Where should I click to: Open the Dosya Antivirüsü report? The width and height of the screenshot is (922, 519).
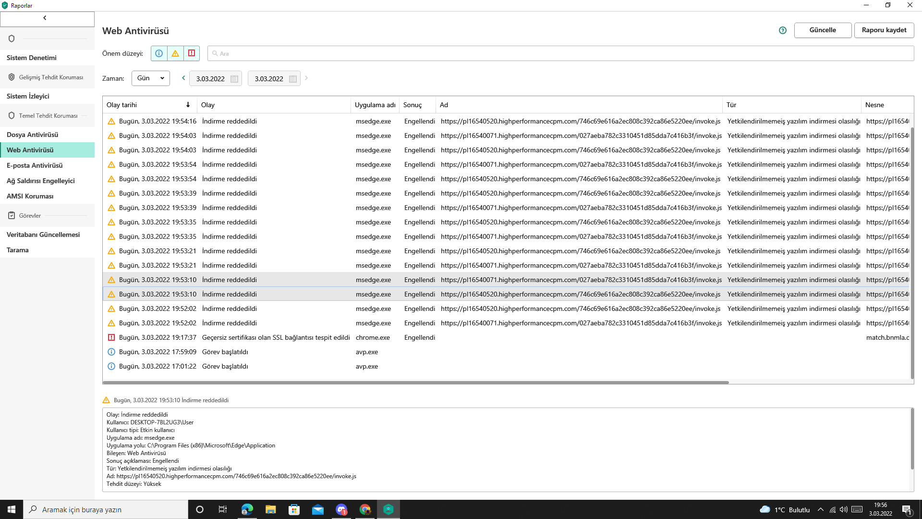(32, 135)
